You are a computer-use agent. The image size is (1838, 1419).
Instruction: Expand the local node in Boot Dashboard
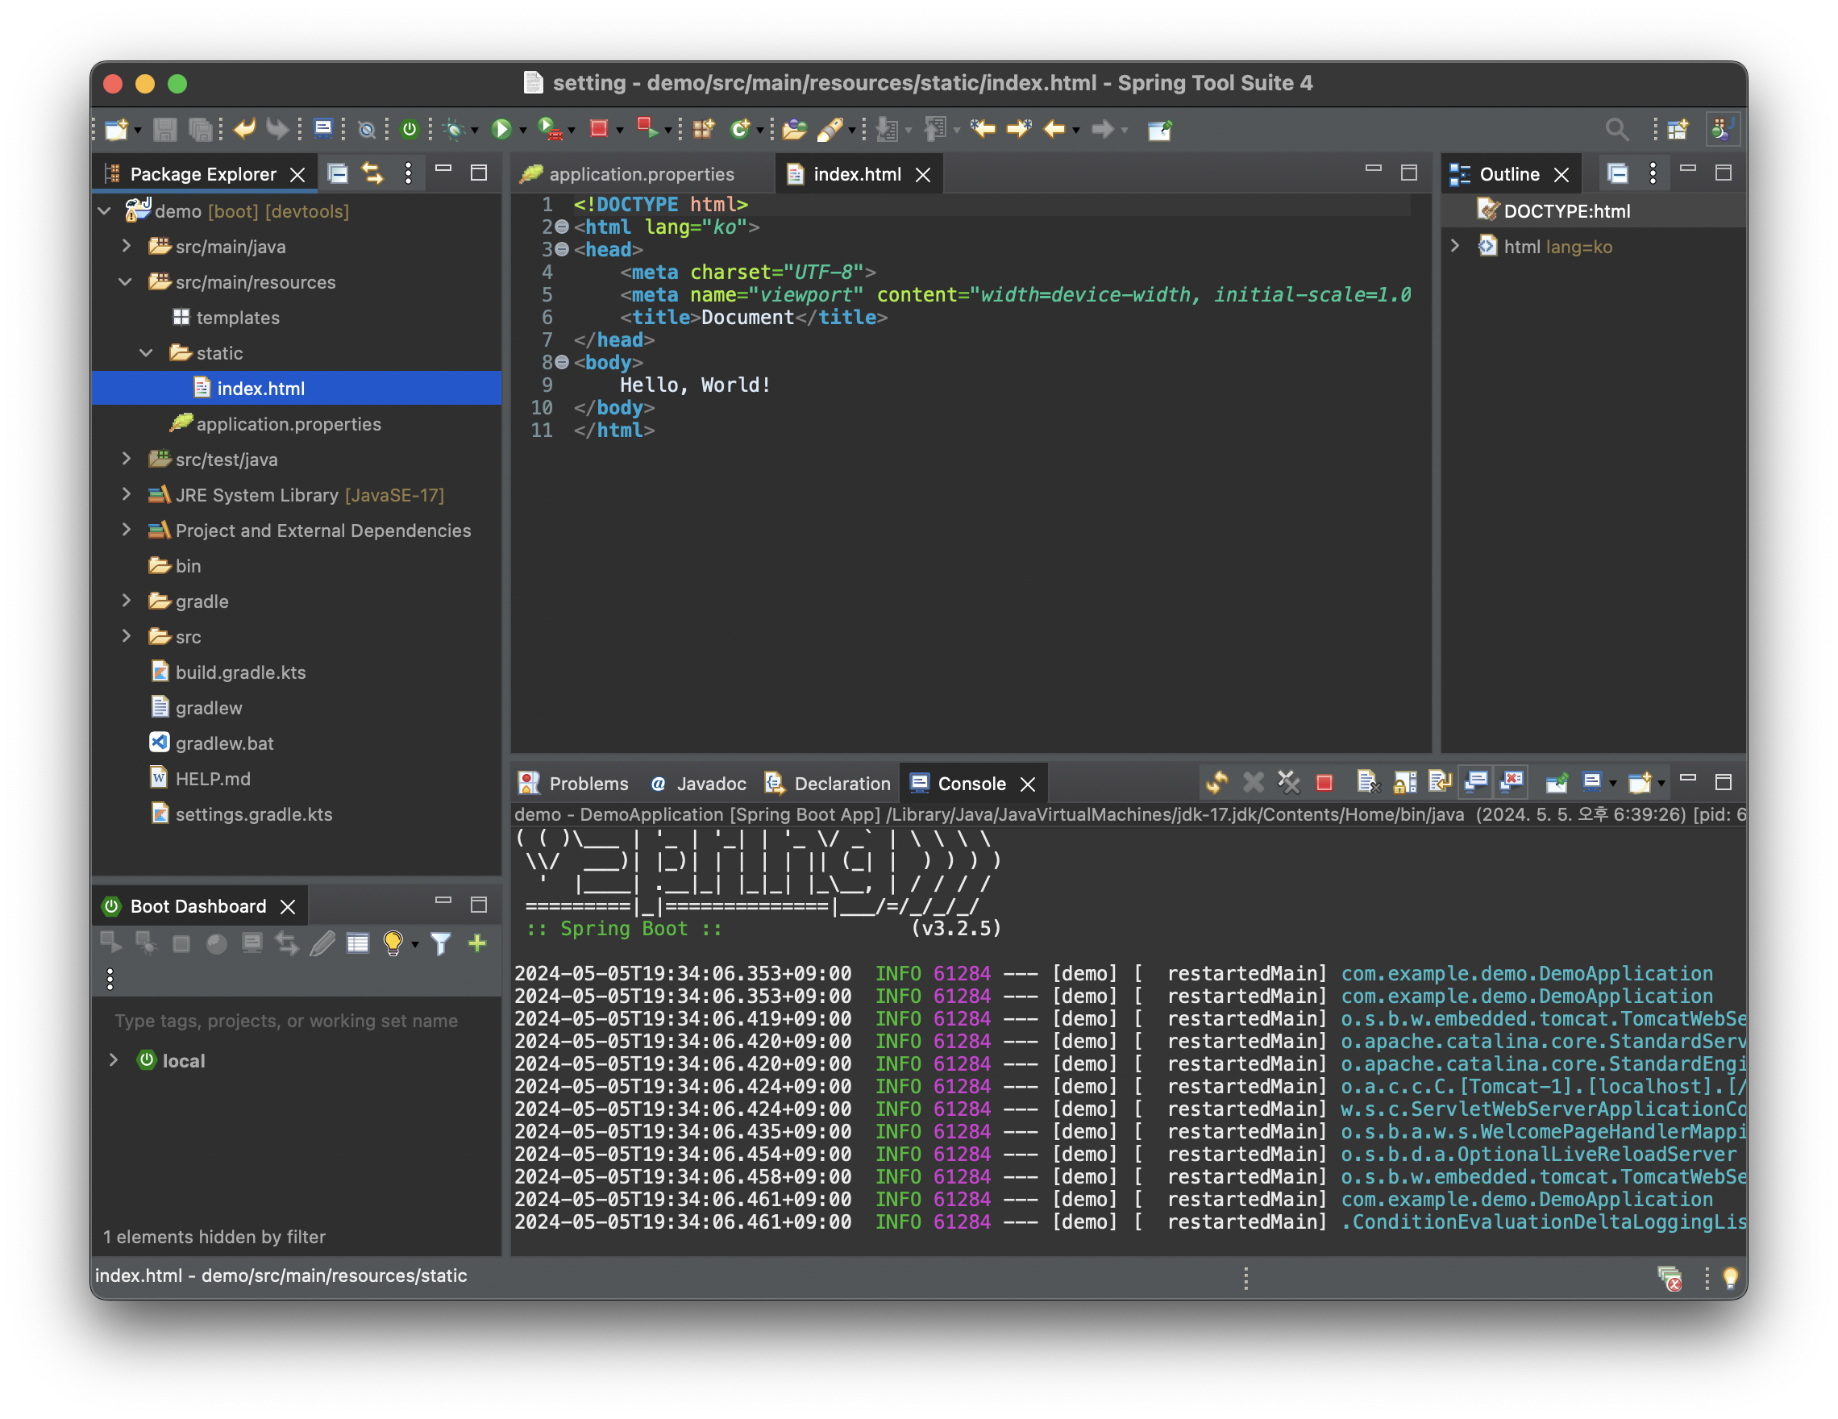tap(114, 1059)
